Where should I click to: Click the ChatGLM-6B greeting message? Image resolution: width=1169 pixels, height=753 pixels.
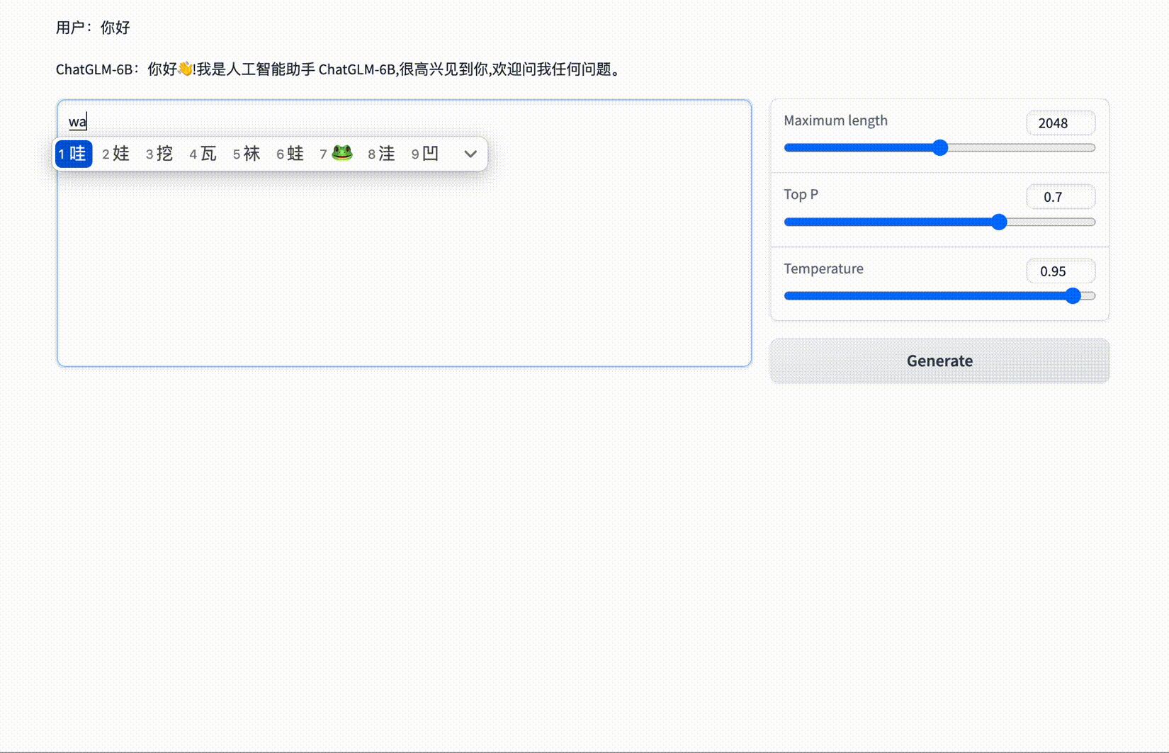point(338,69)
